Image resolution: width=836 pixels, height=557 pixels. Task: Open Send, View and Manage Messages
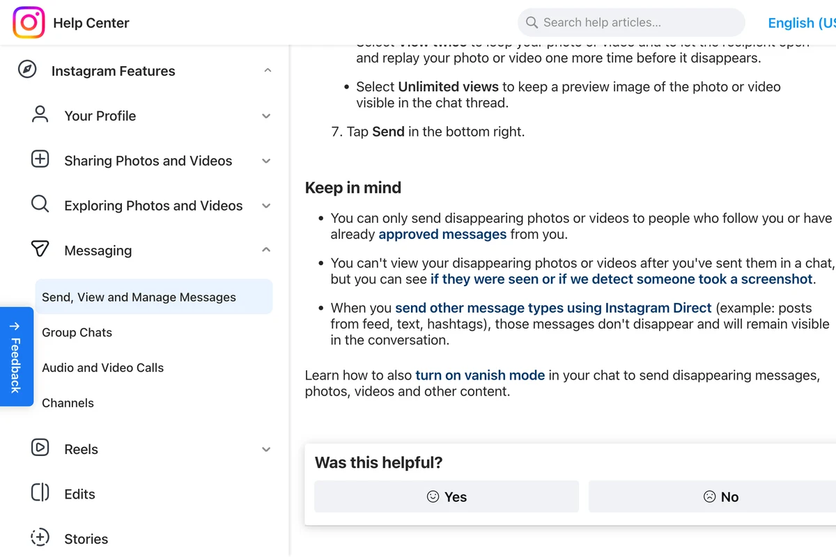pyautogui.click(x=153, y=297)
